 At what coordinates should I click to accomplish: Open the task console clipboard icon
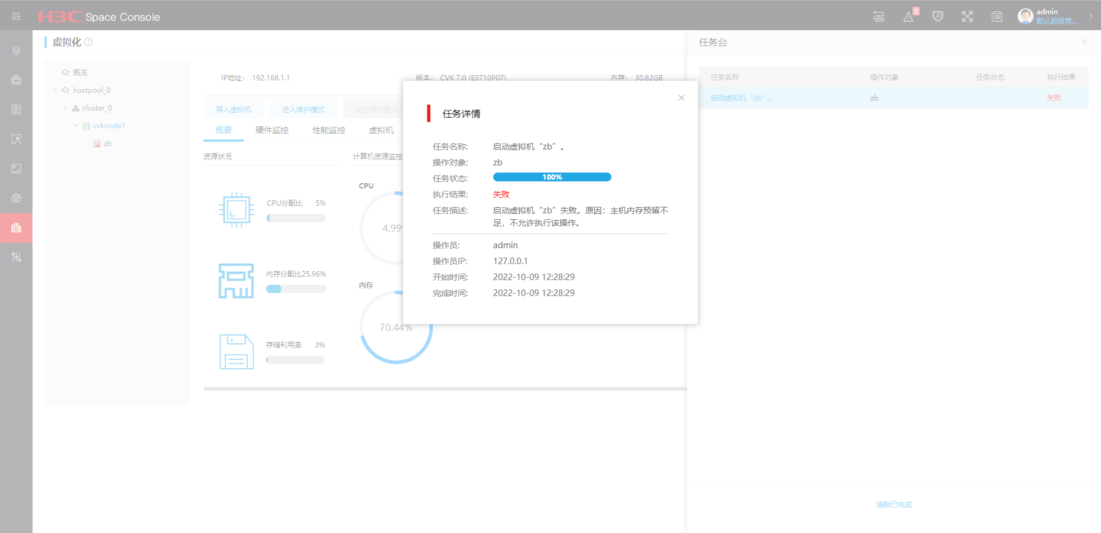click(997, 17)
